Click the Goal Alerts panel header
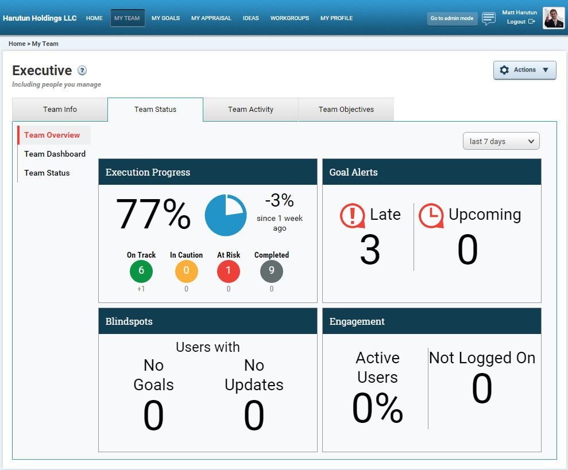The height and width of the screenshot is (470, 568). click(x=432, y=172)
